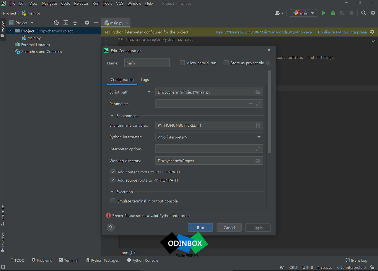Open Search Everywhere magnifier icon
This screenshot has width=378, height=271.
coord(364,13)
